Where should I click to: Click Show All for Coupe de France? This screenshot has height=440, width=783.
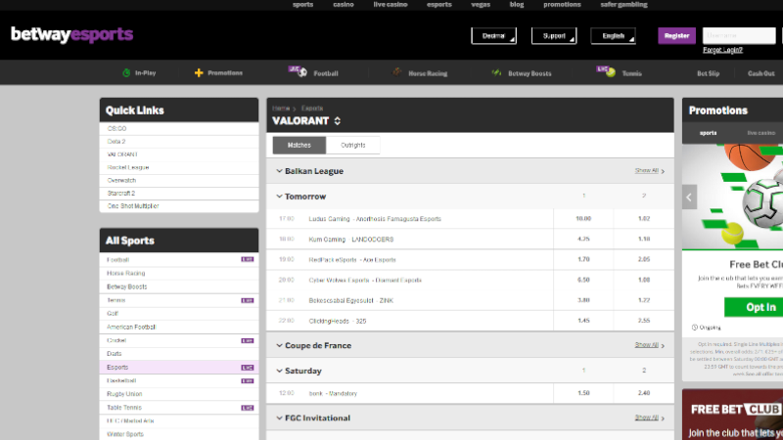(649, 345)
